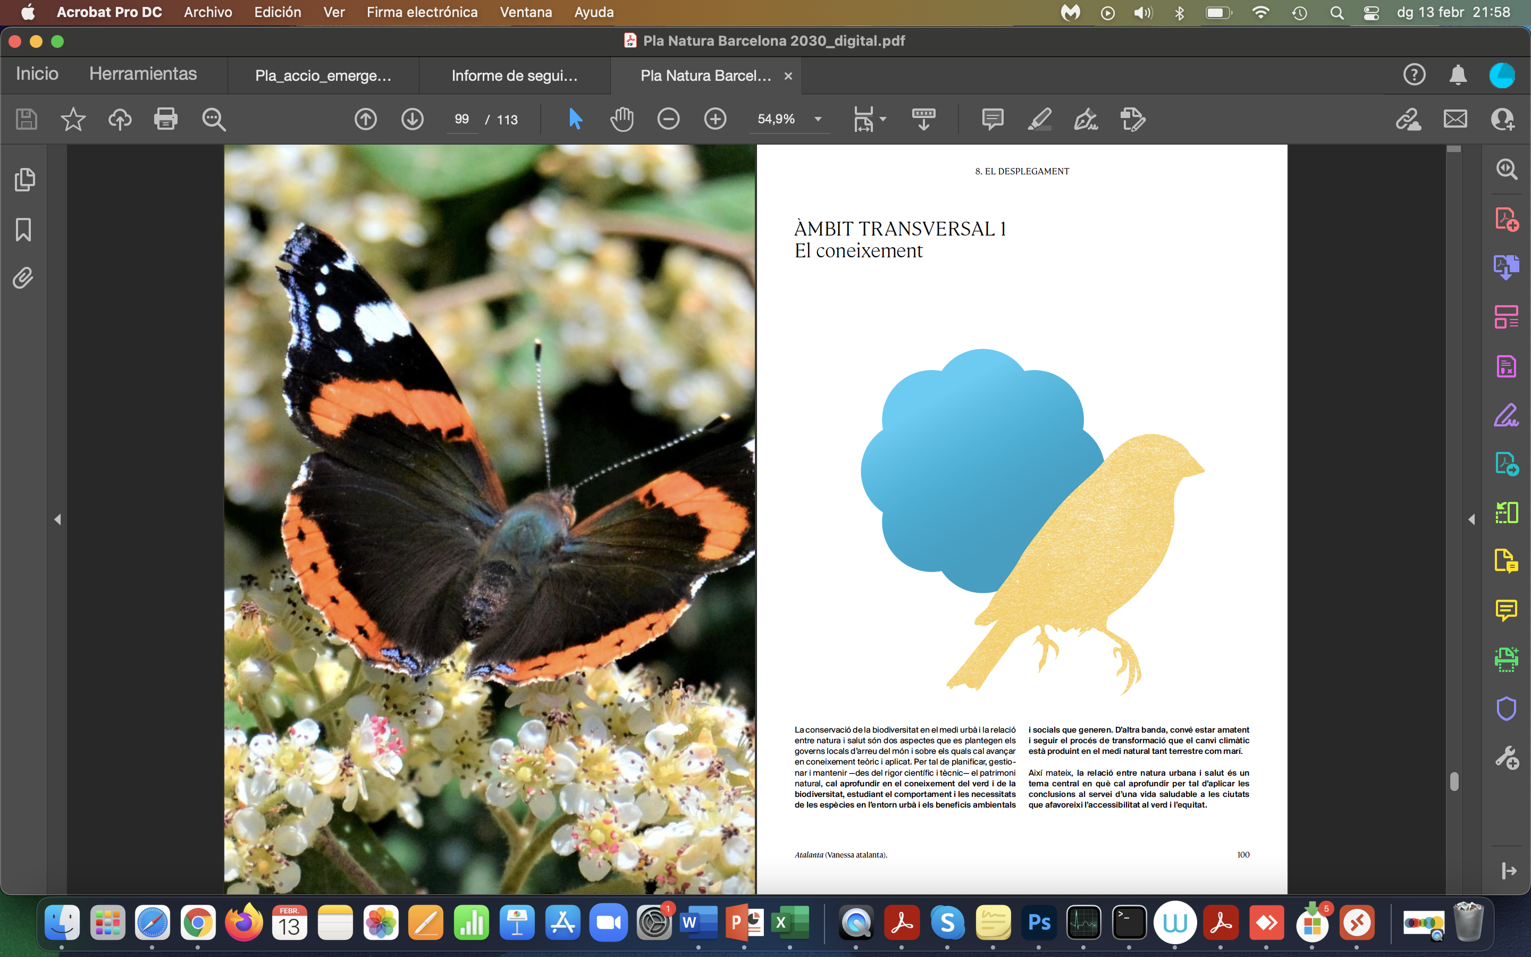Open the Firma electrónica menu
The width and height of the screenshot is (1531, 957).
point(422,12)
